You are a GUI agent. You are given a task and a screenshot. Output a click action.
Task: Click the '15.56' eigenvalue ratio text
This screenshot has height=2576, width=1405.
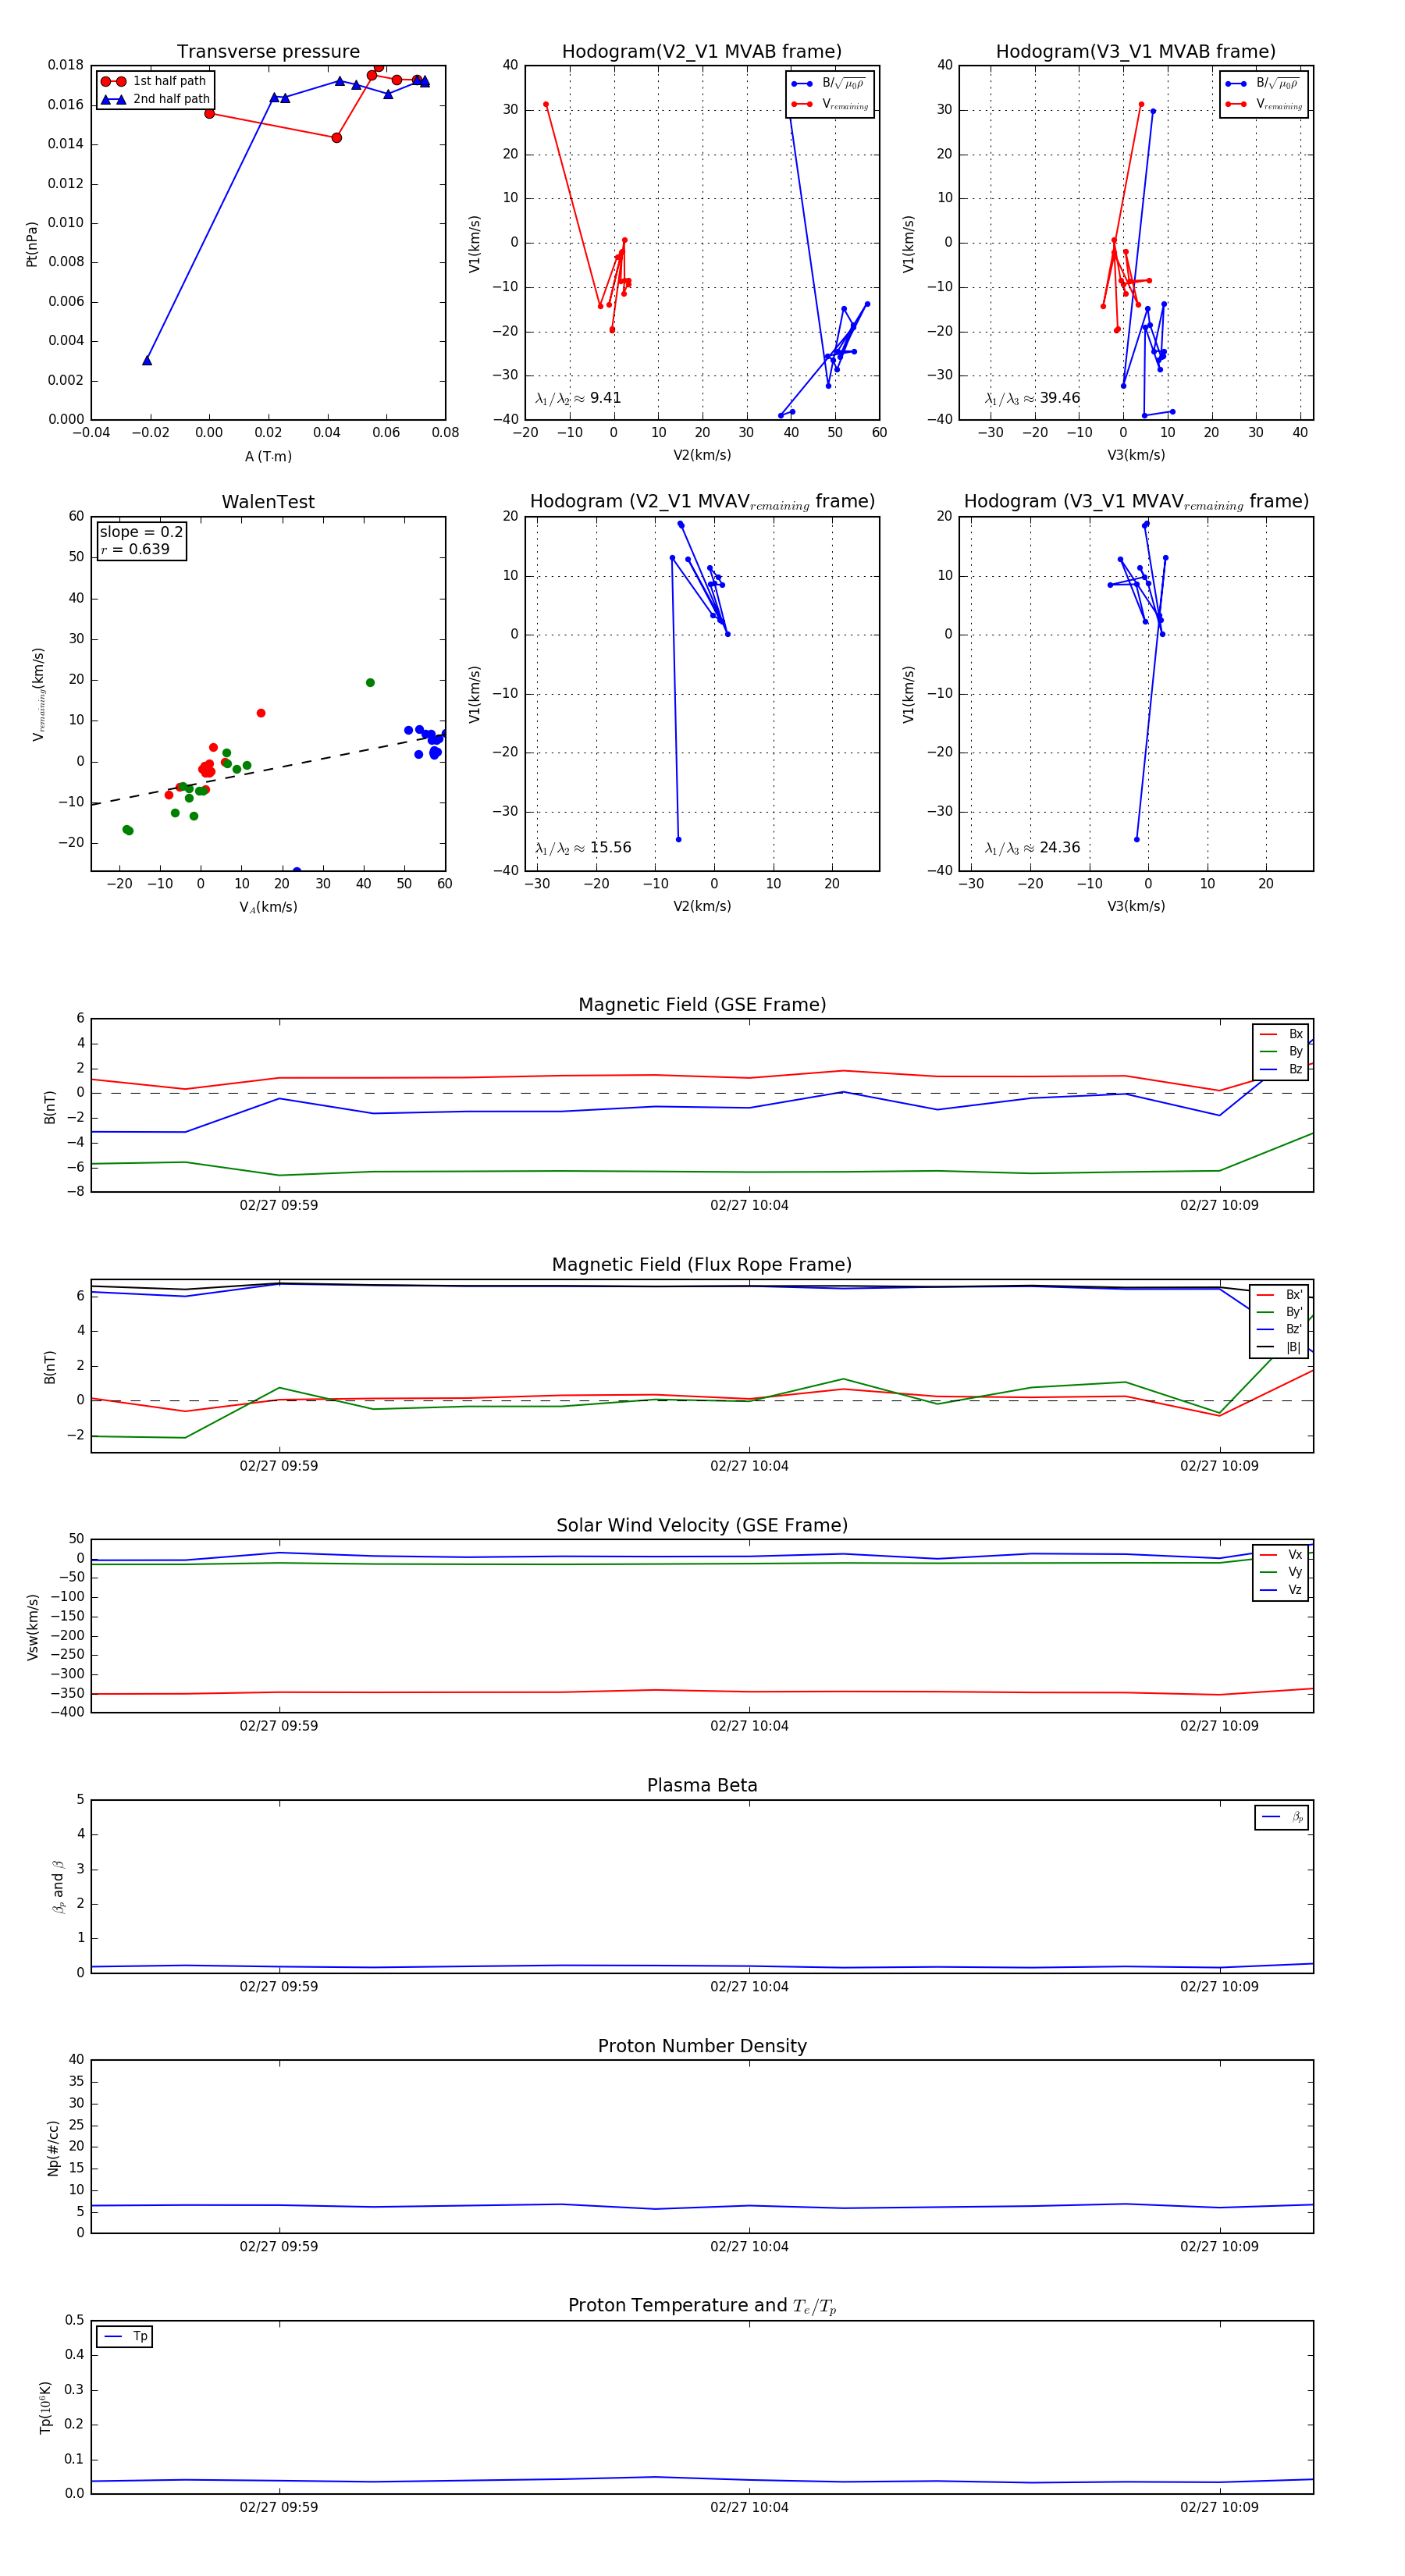[610, 848]
